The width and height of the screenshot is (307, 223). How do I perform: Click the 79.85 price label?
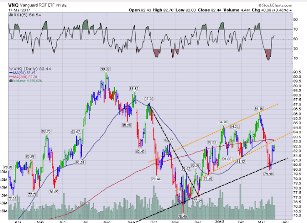[8, 167]
